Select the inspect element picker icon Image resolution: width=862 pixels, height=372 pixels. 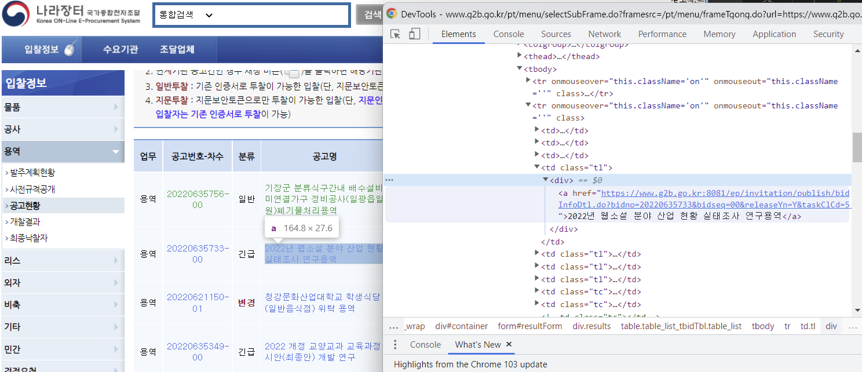[396, 34]
